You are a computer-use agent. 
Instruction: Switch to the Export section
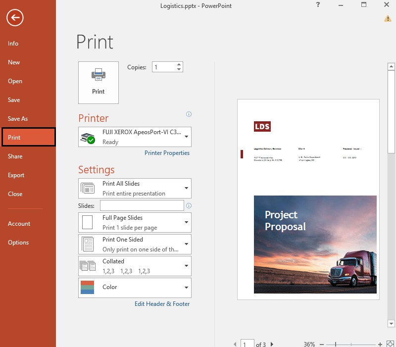click(16, 175)
